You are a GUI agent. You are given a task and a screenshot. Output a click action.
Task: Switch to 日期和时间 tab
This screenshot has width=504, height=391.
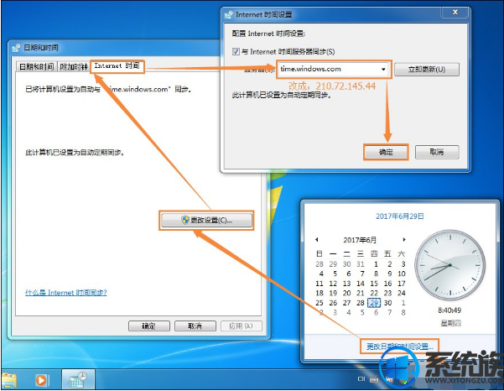tap(36, 66)
